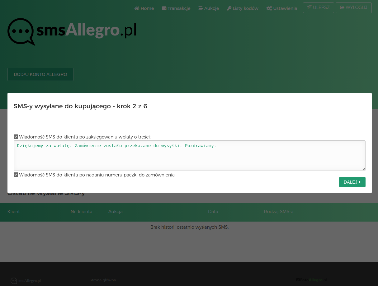Click the text area resize handle corner
The height and width of the screenshot is (286, 378).
pos(364,169)
